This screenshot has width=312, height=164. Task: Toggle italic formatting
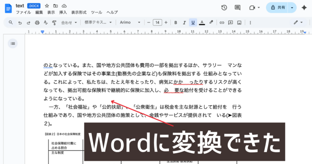184,22
